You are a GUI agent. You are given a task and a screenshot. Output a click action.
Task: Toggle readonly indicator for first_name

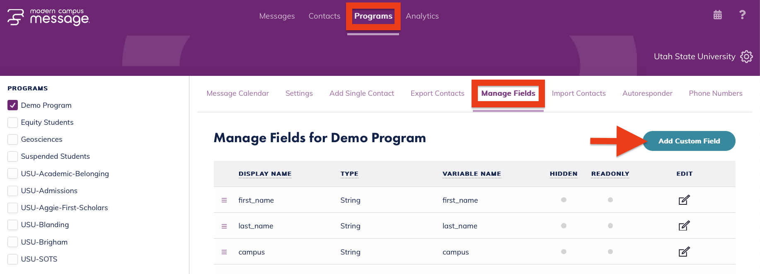pyautogui.click(x=610, y=200)
